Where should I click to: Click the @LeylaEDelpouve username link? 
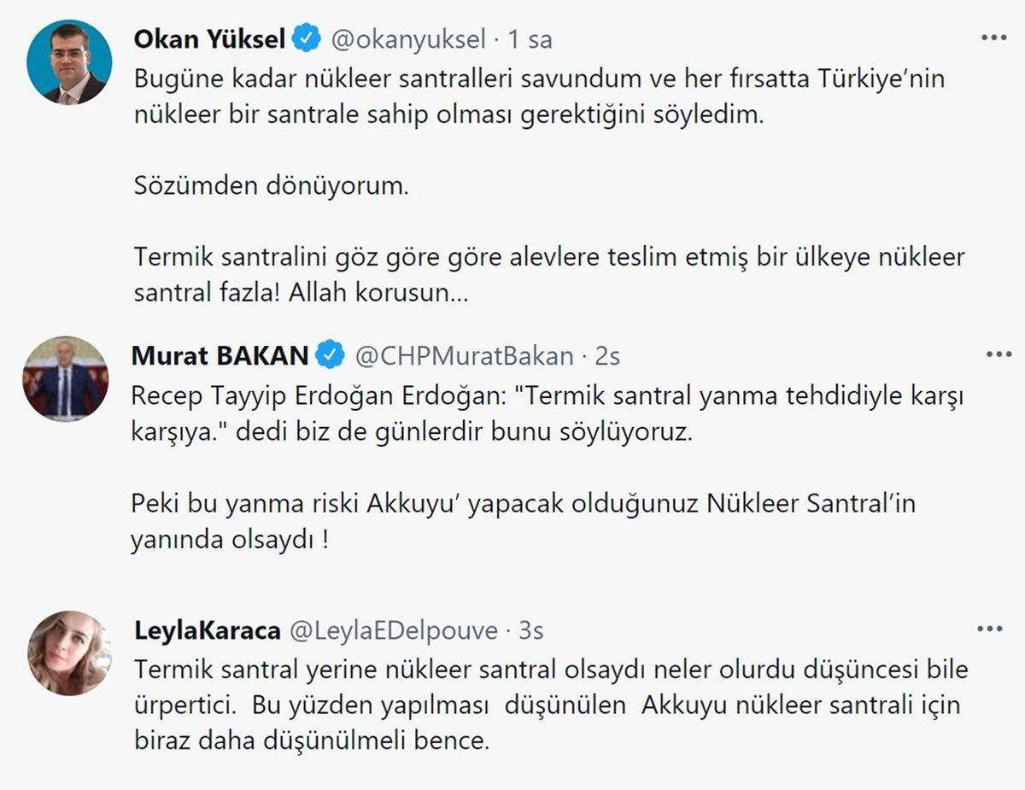(397, 629)
